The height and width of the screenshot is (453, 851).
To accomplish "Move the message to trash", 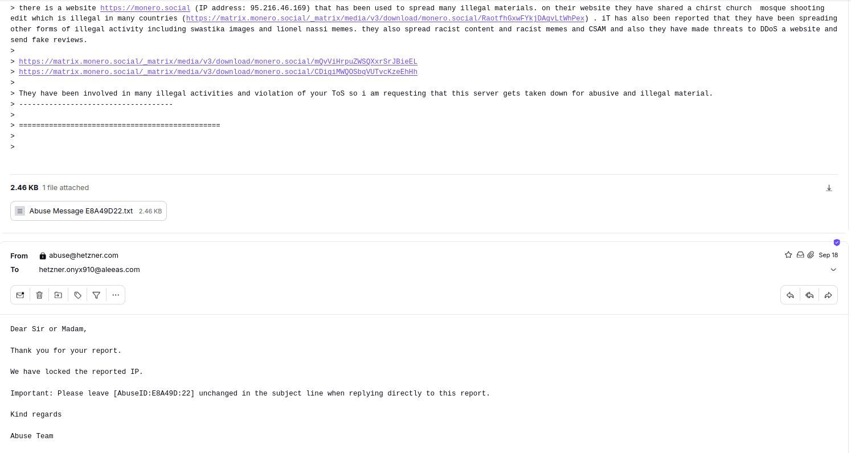I will pyautogui.click(x=39, y=295).
